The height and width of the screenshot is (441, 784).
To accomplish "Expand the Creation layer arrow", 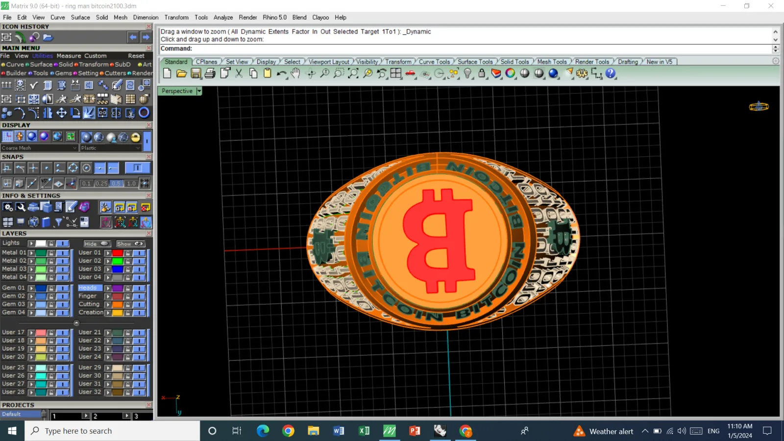I will click(x=108, y=313).
